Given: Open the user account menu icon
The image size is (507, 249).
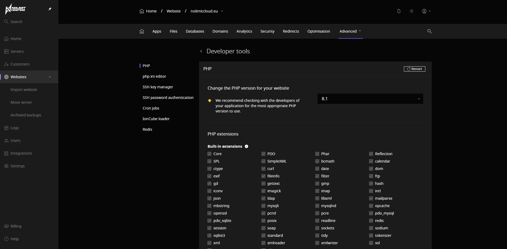Looking at the screenshot, I should tap(426, 11).
